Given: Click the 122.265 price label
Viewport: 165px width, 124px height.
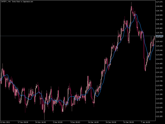Looking at the screenshot, I should pyautogui.click(x=159, y=116).
